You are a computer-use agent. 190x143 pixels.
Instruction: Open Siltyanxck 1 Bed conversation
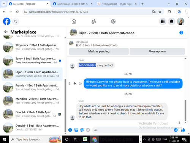[32, 47]
